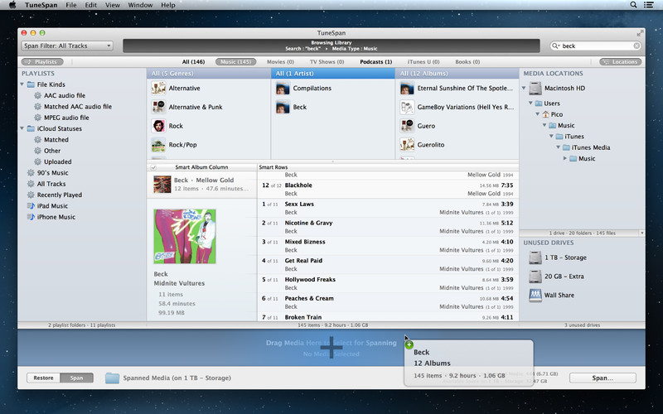The width and height of the screenshot is (663, 414).
Task: Click the Macintosh HD drive icon
Action: coord(535,89)
